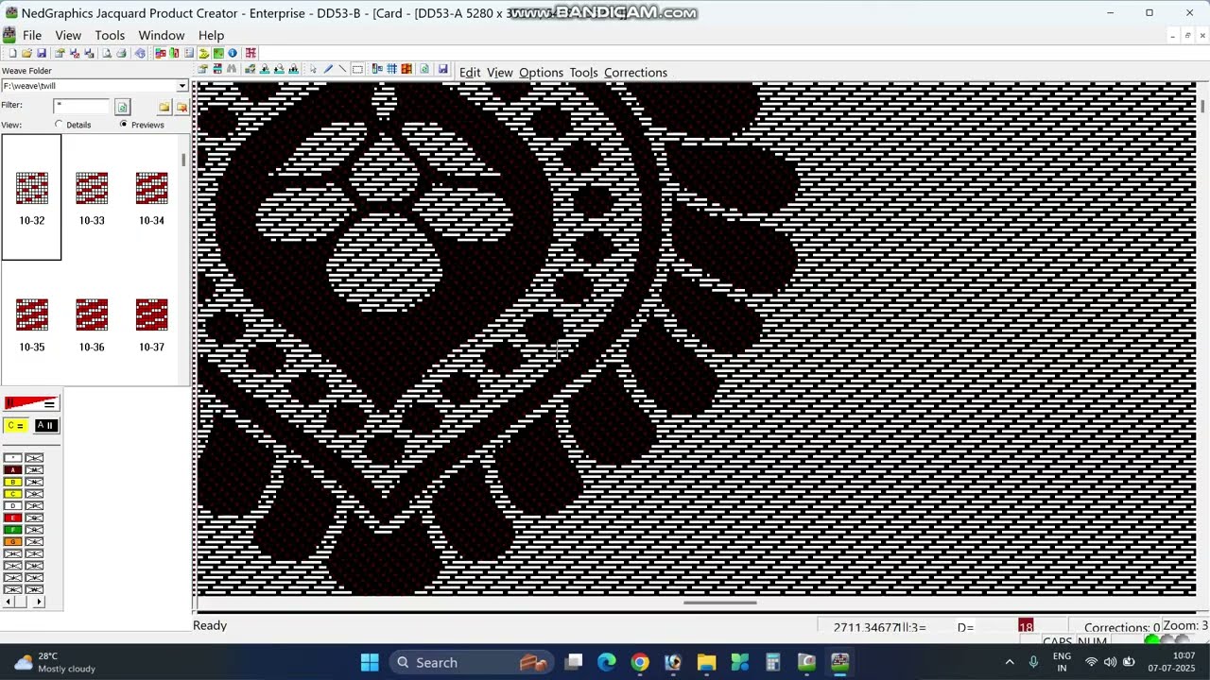This screenshot has height=680, width=1210.
Task: Click the folder with red arrow icon
Action: click(x=181, y=108)
